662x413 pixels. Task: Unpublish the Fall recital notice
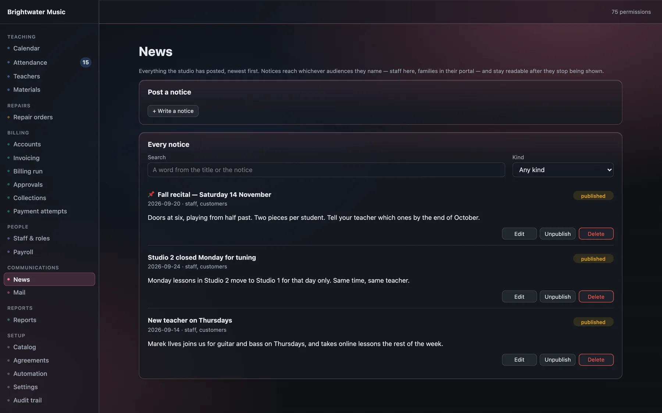[557, 233]
